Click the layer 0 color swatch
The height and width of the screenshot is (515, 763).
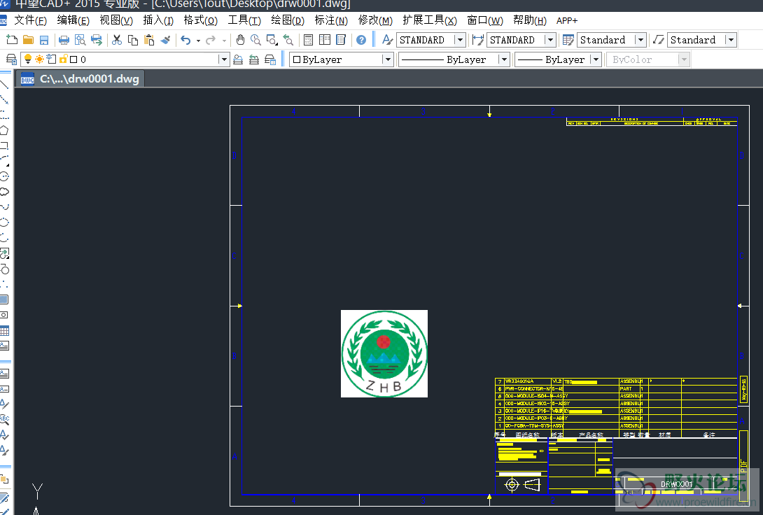(x=73, y=59)
